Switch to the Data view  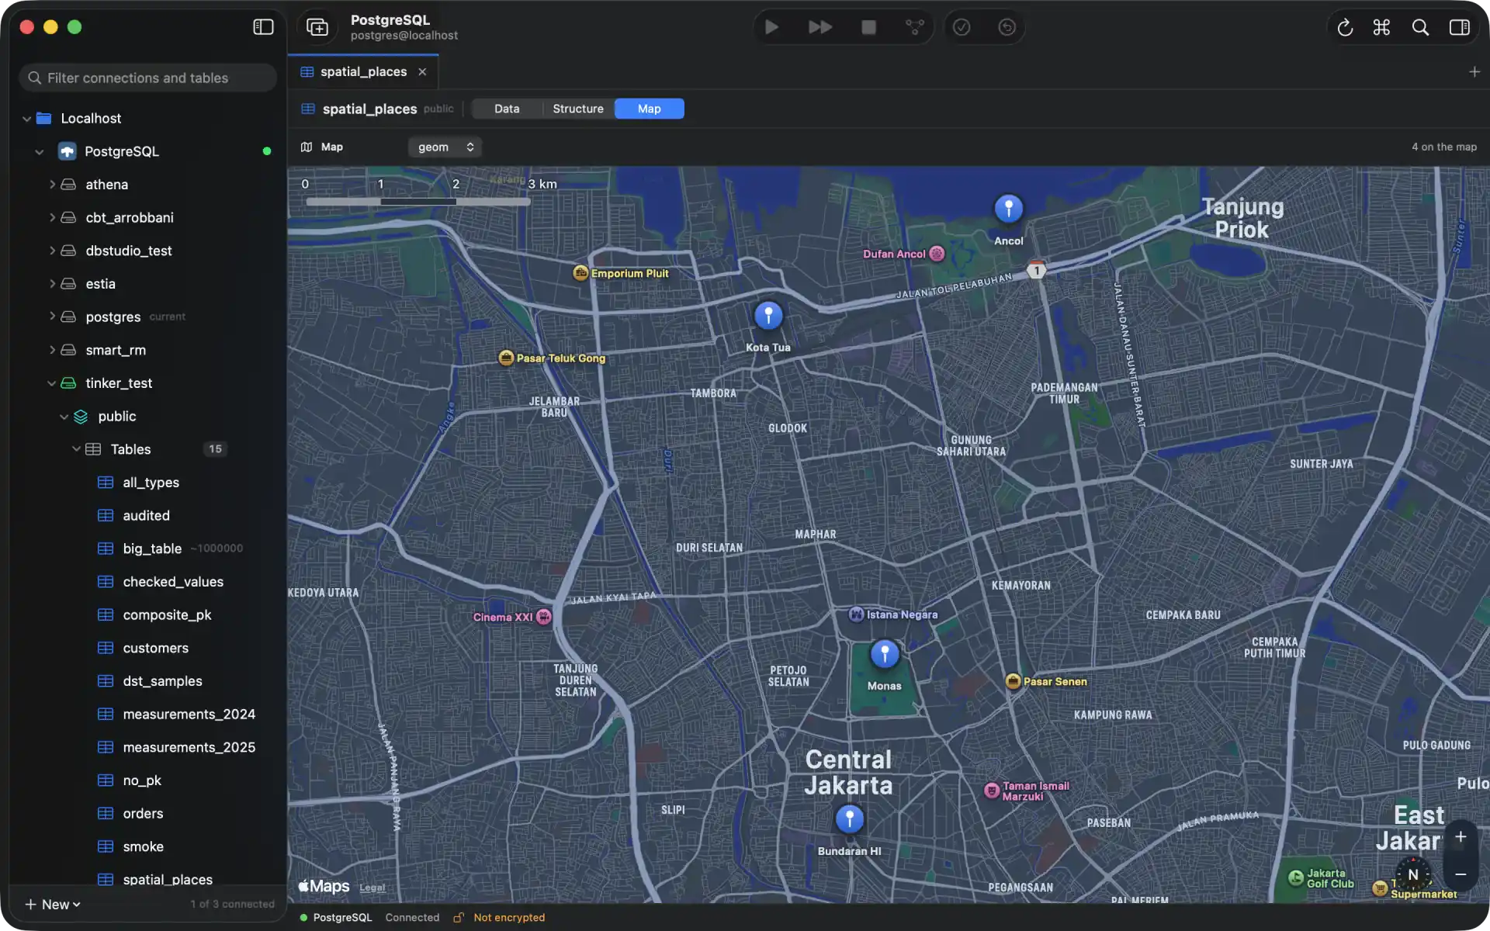(507, 109)
